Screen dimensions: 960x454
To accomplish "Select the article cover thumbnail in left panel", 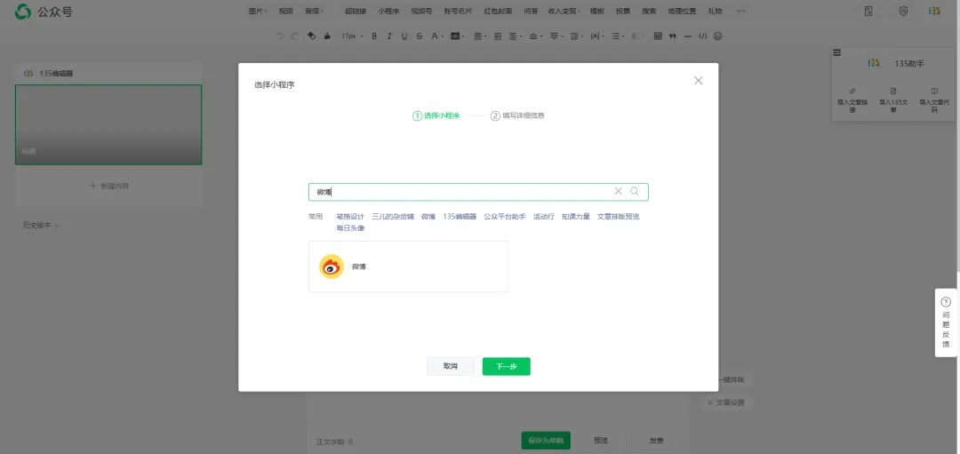I will coord(108,124).
